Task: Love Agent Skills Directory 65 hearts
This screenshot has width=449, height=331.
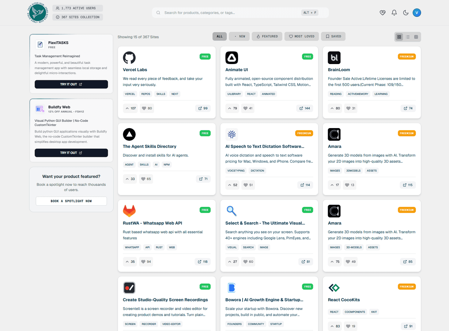Action: click(146, 179)
